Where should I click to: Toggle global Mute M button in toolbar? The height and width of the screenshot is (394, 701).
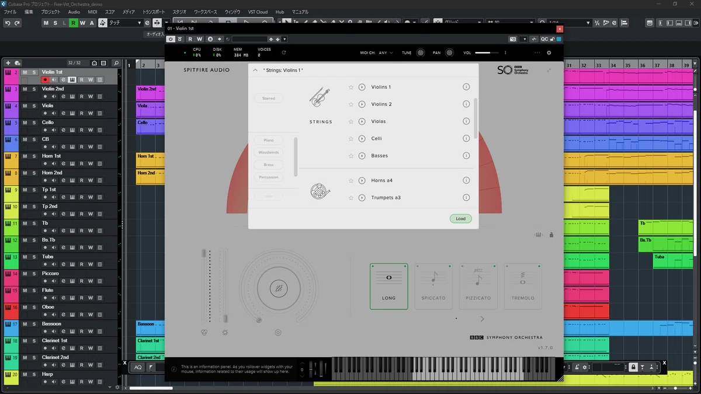point(46,23)
